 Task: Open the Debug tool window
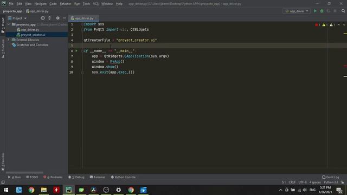pyautogui.click(x=76, y=177)
